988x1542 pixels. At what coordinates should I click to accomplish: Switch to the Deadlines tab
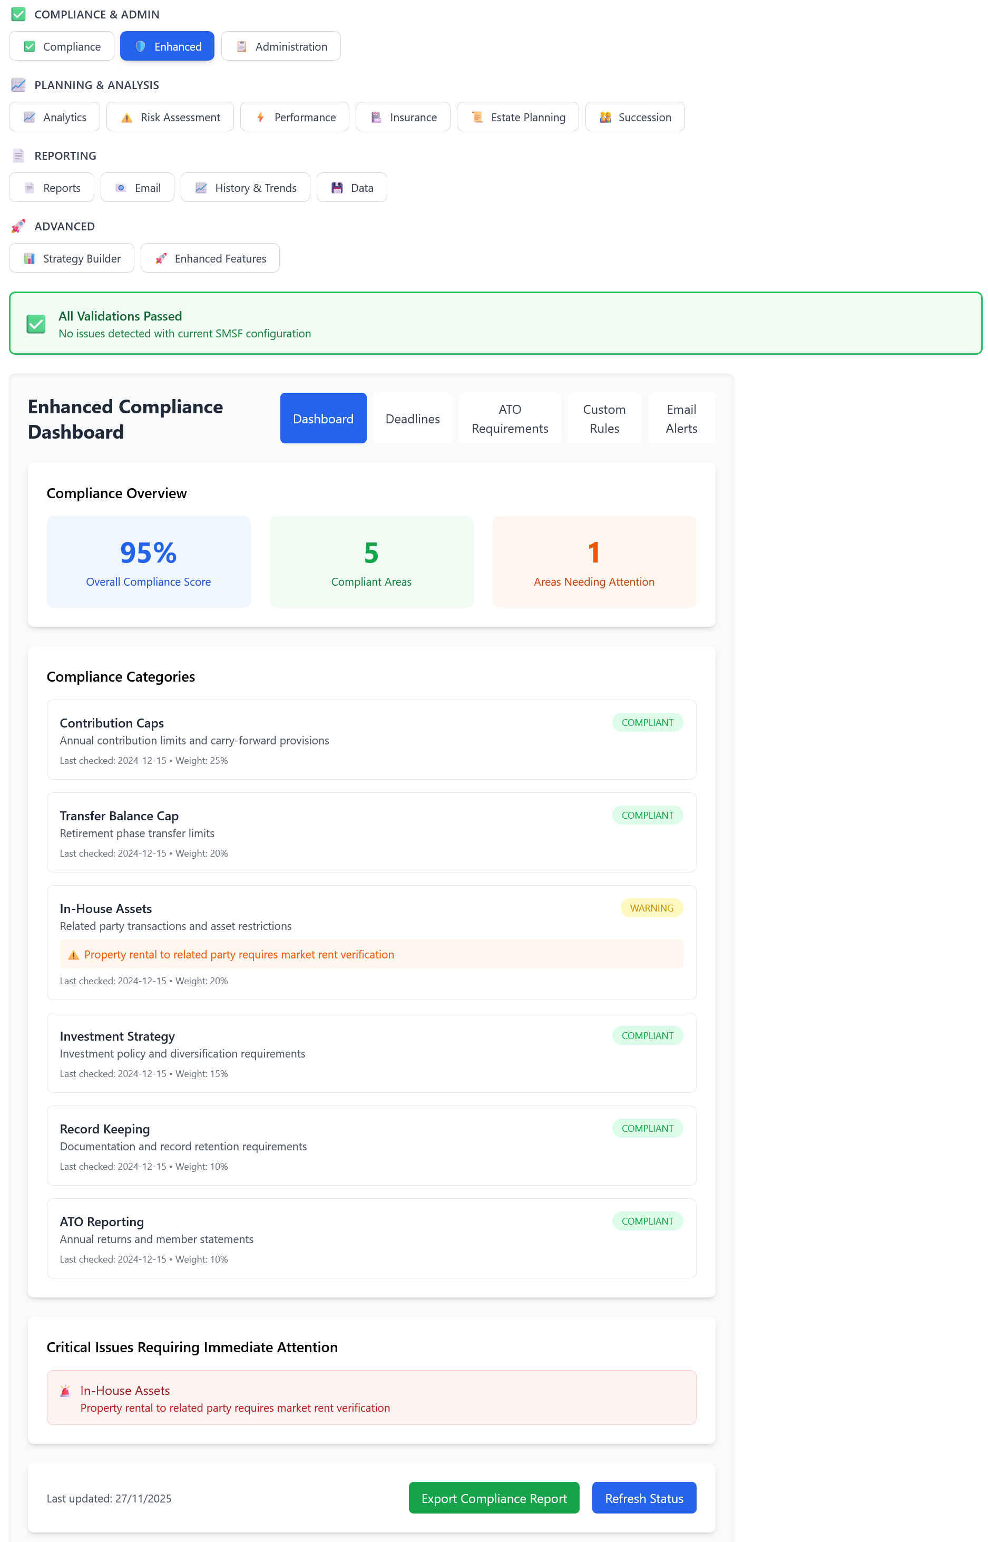tap(413, 418)
